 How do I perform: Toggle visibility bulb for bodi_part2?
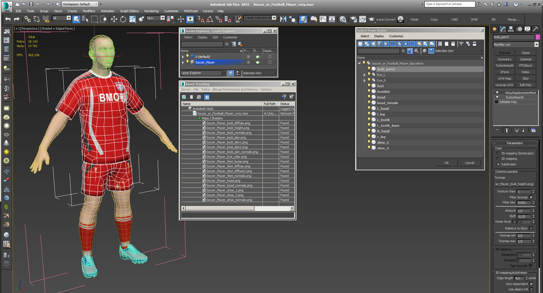pyautogui.click(x=369, y=69)
